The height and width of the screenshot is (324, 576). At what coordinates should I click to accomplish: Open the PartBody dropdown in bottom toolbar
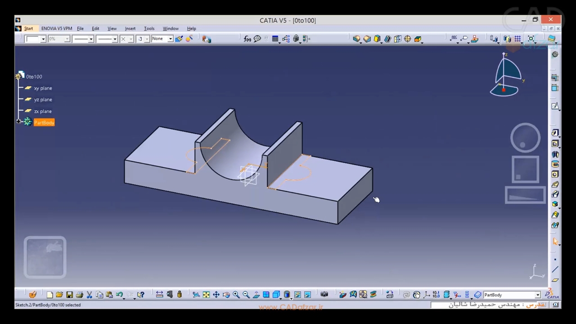[x=537, y=295]
